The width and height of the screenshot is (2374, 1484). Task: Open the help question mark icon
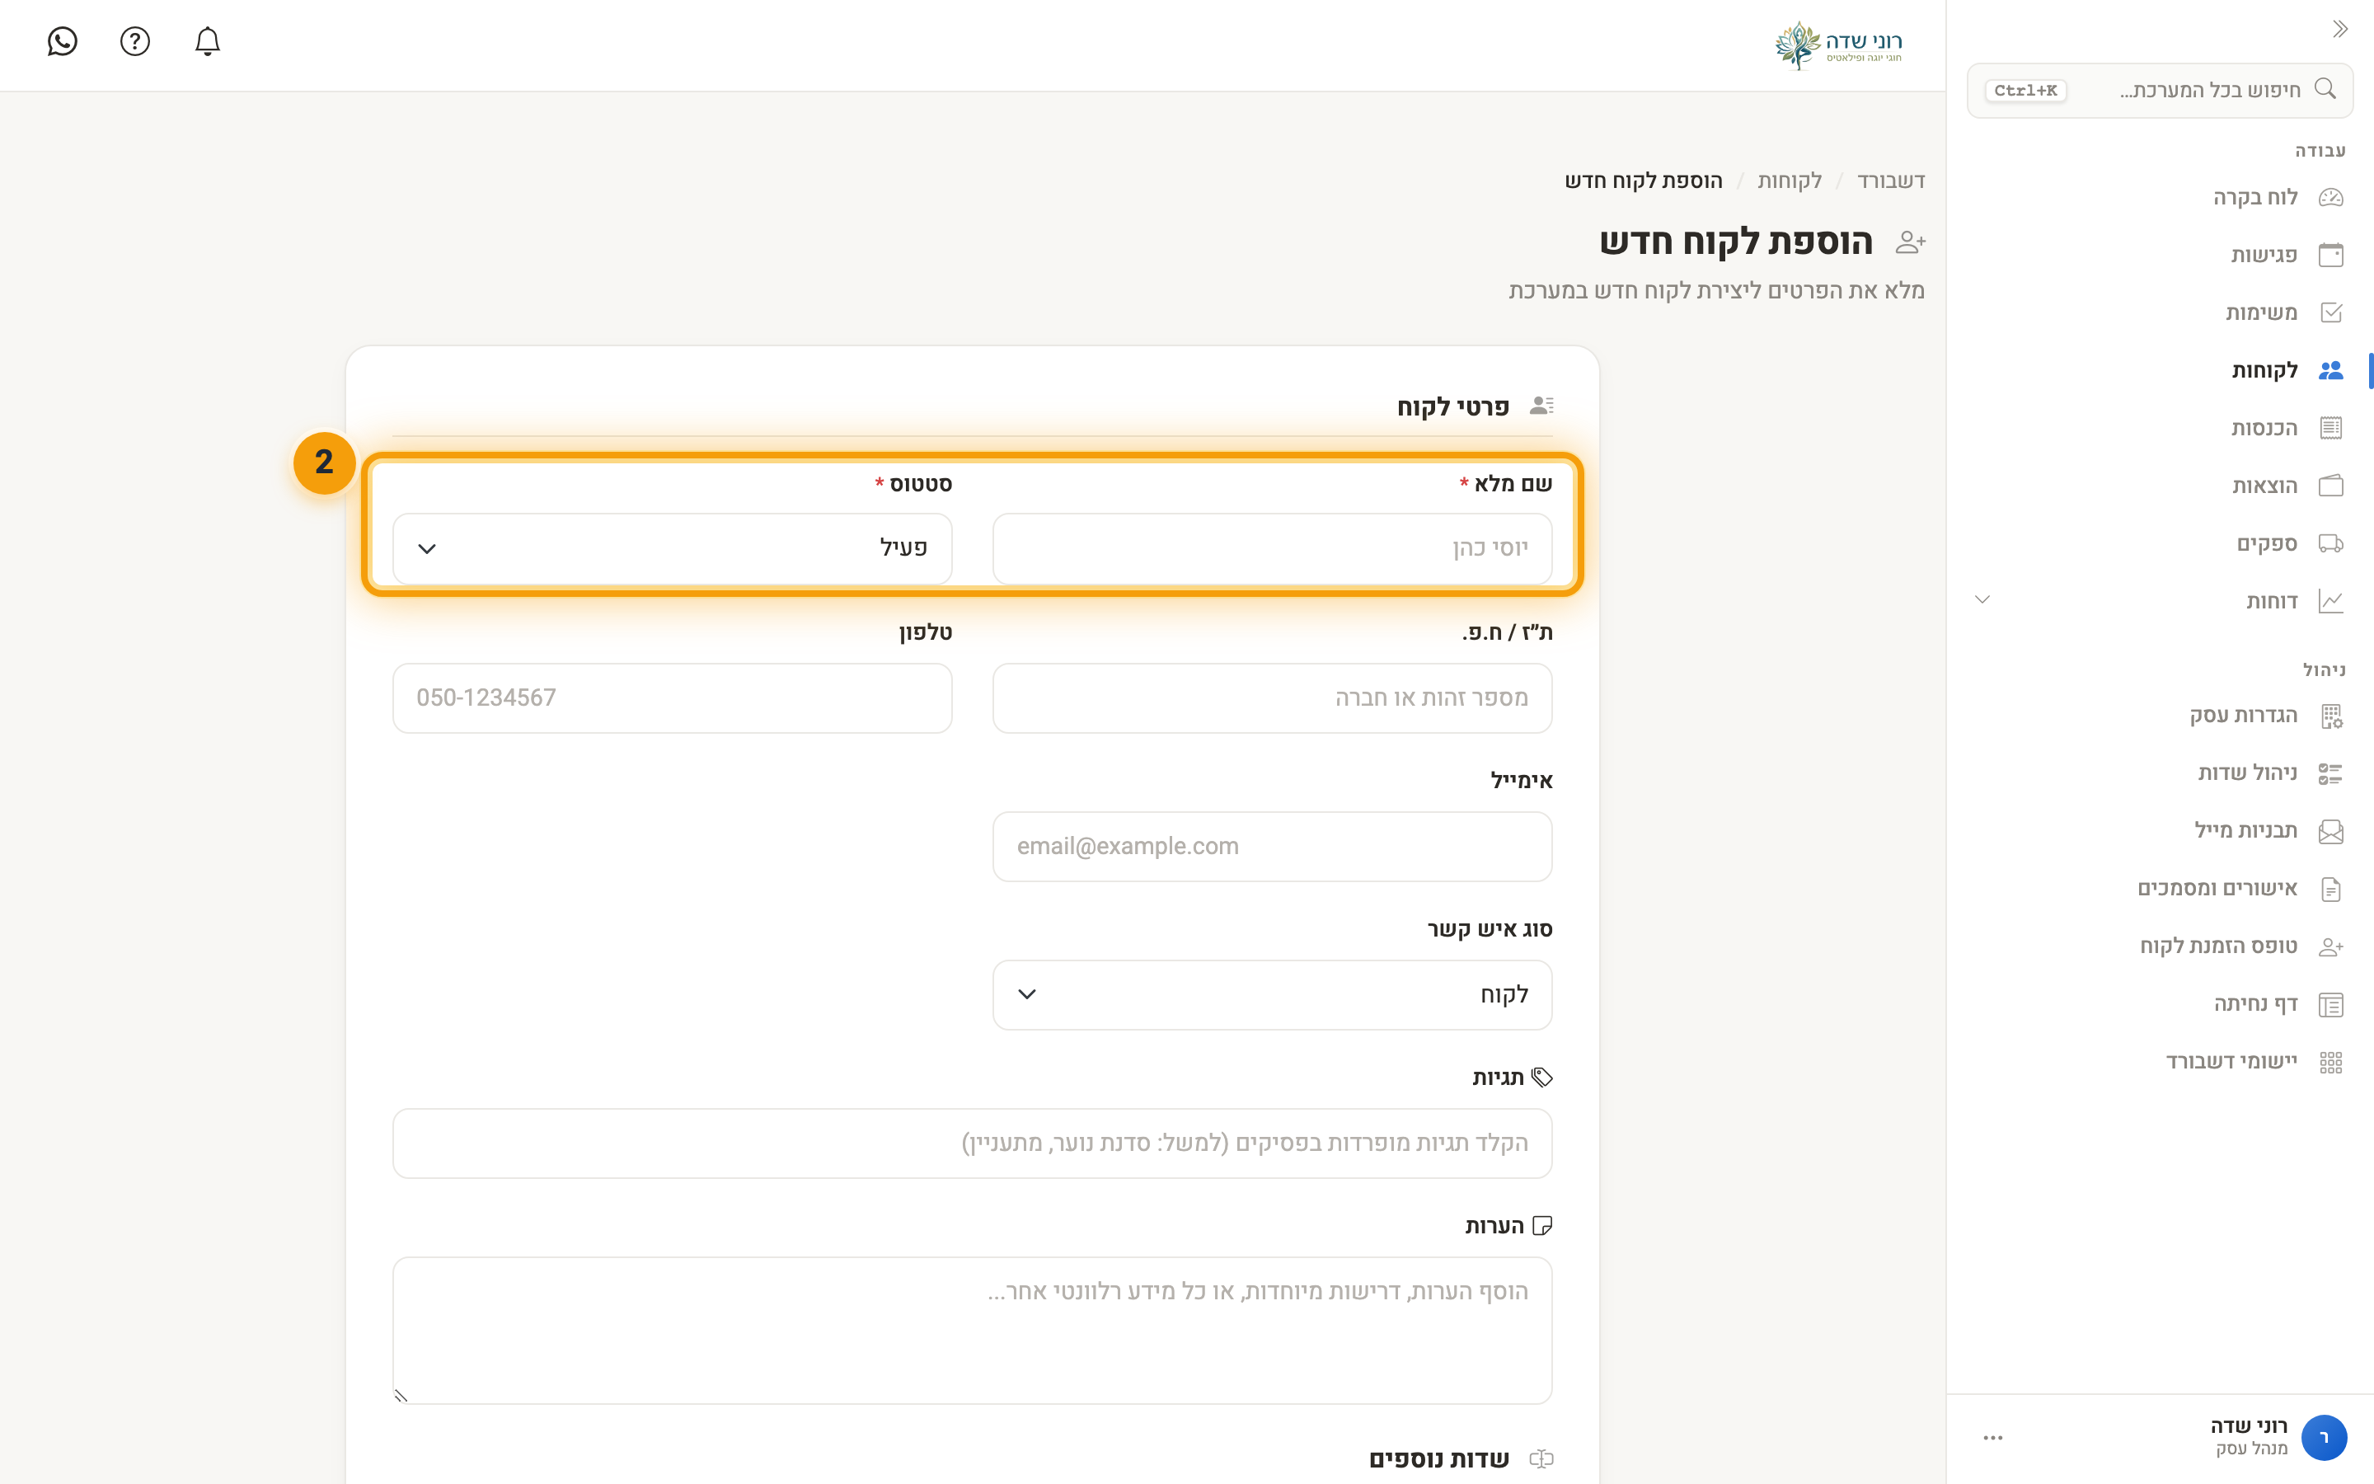[134, 41]
